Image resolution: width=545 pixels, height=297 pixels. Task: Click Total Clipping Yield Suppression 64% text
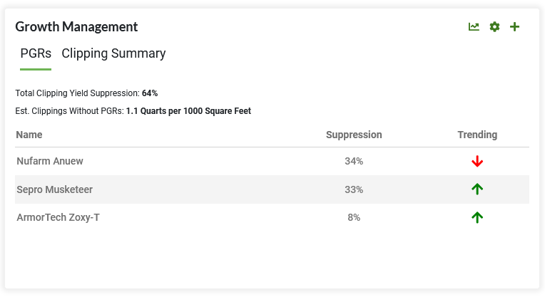[x=86, y=93]
